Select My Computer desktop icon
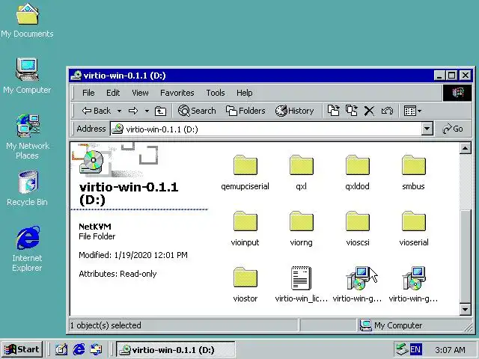This screenshot has width=479, height=359. [x=27, y=76]
